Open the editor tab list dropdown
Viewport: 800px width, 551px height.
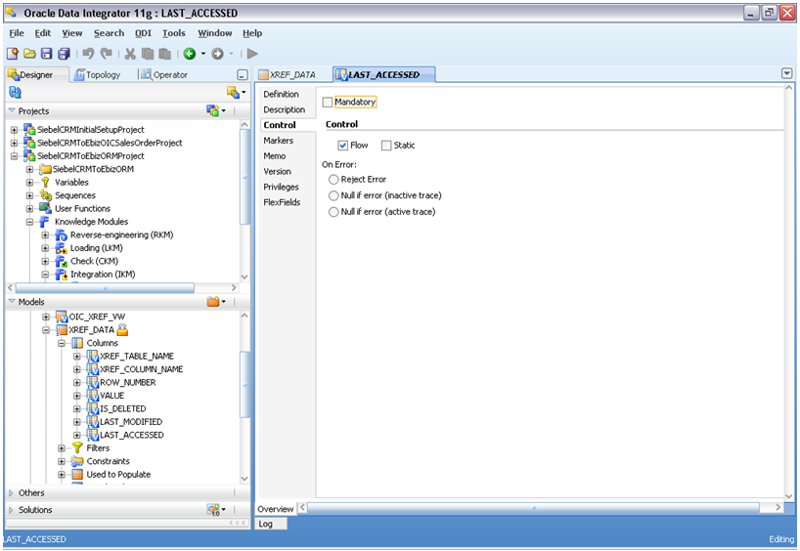[x=786, y=73]
